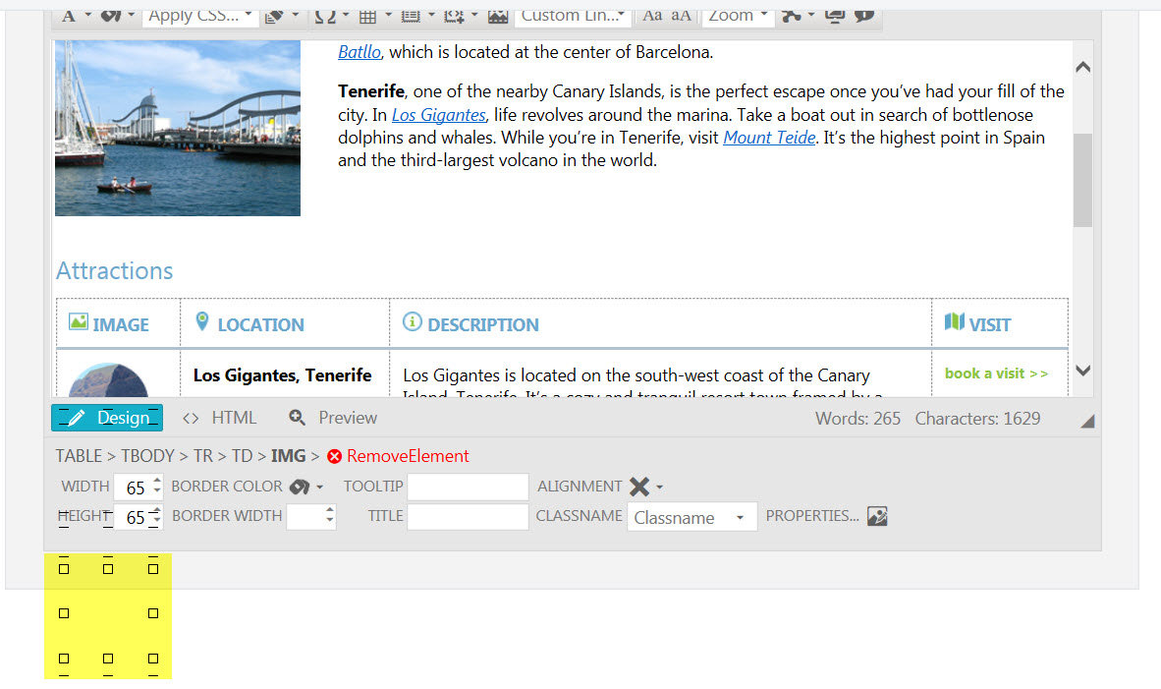Open the Custom Links dropdown
Image resolution: width=1161 pixels, height=689 pixels.
pyautogui.click(x=573, y=16)
